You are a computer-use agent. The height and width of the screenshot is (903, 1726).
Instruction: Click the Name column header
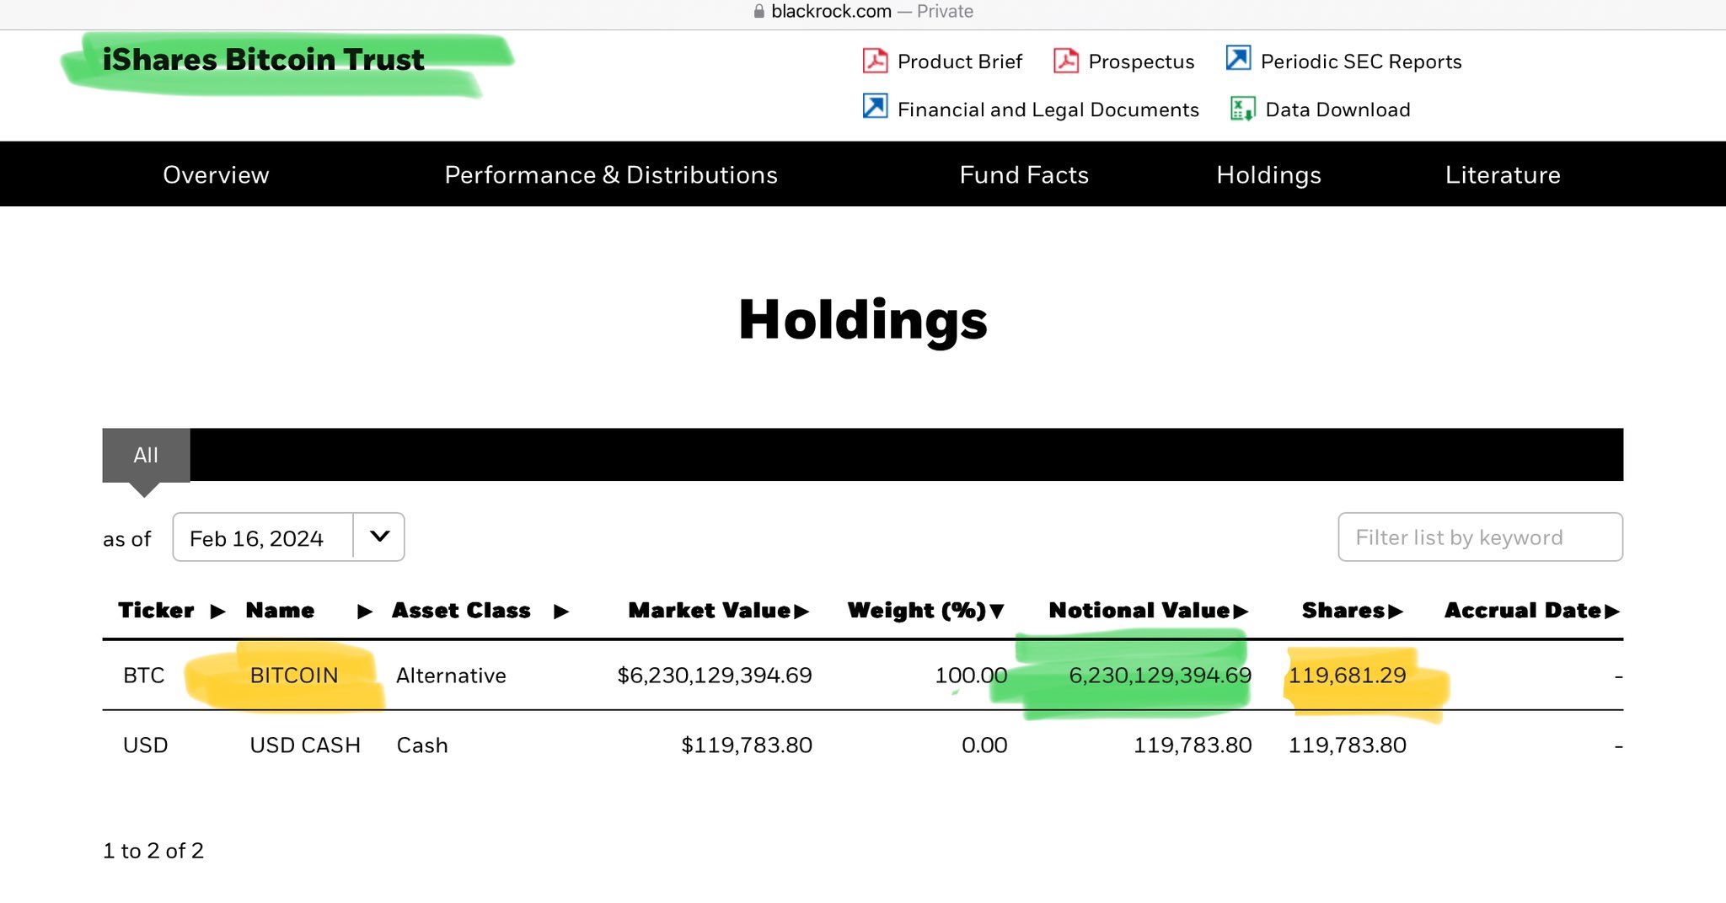point(280,610)
